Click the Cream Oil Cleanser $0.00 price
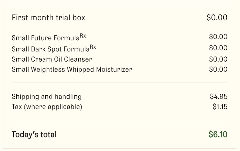The width and height of the screenshot is (240, 151). 218,59
